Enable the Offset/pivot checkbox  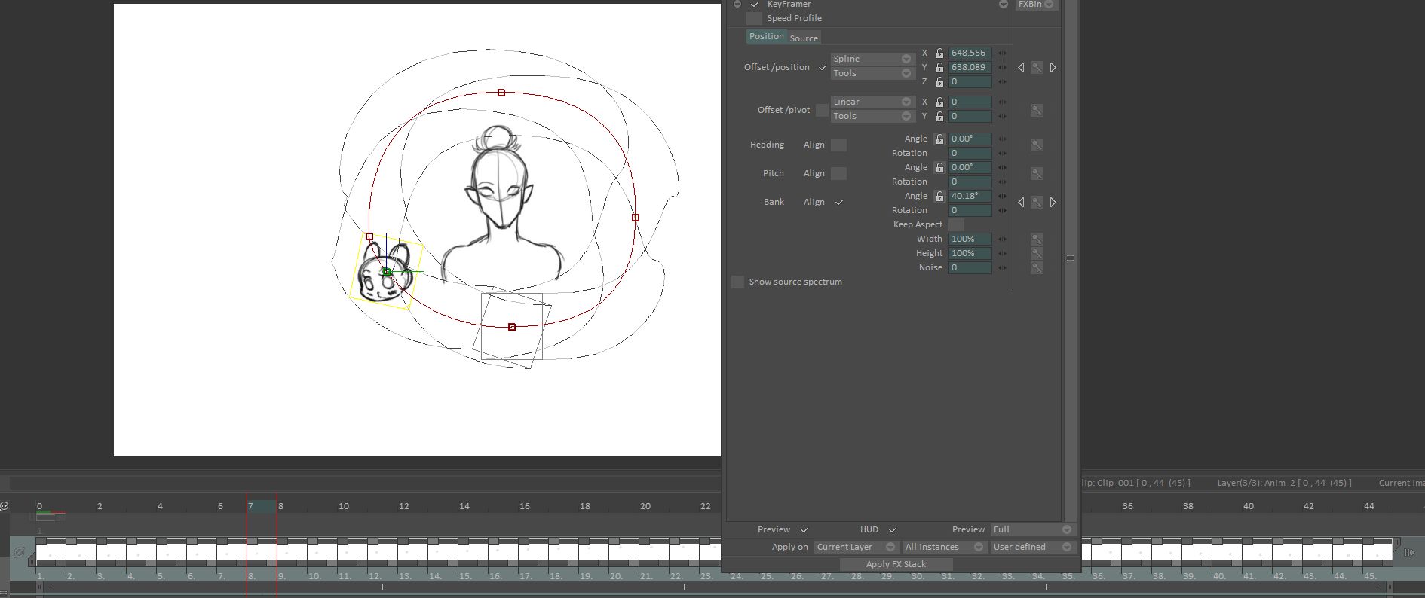pos(823,110)
